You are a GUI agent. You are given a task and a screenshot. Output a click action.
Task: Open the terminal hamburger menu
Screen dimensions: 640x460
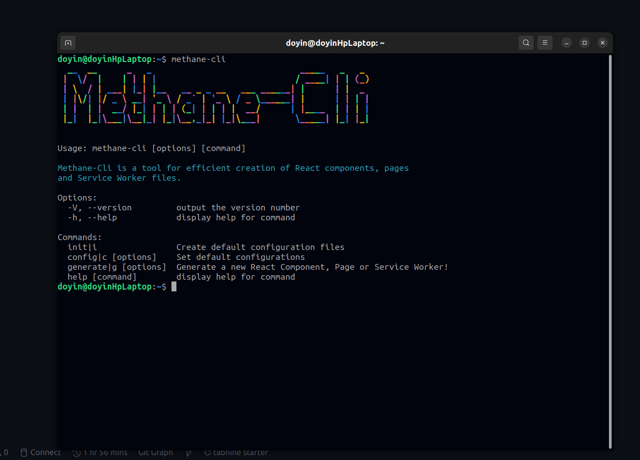point(545,43)
